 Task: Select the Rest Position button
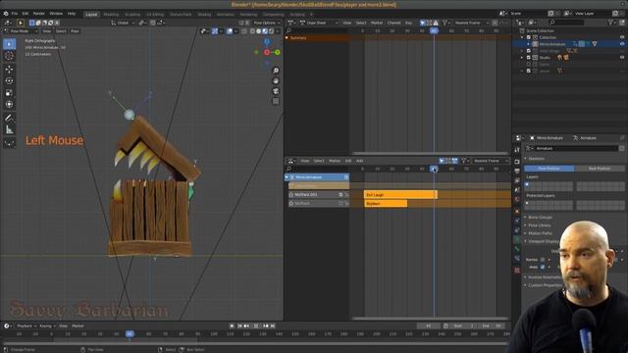[x=600, y=169]
